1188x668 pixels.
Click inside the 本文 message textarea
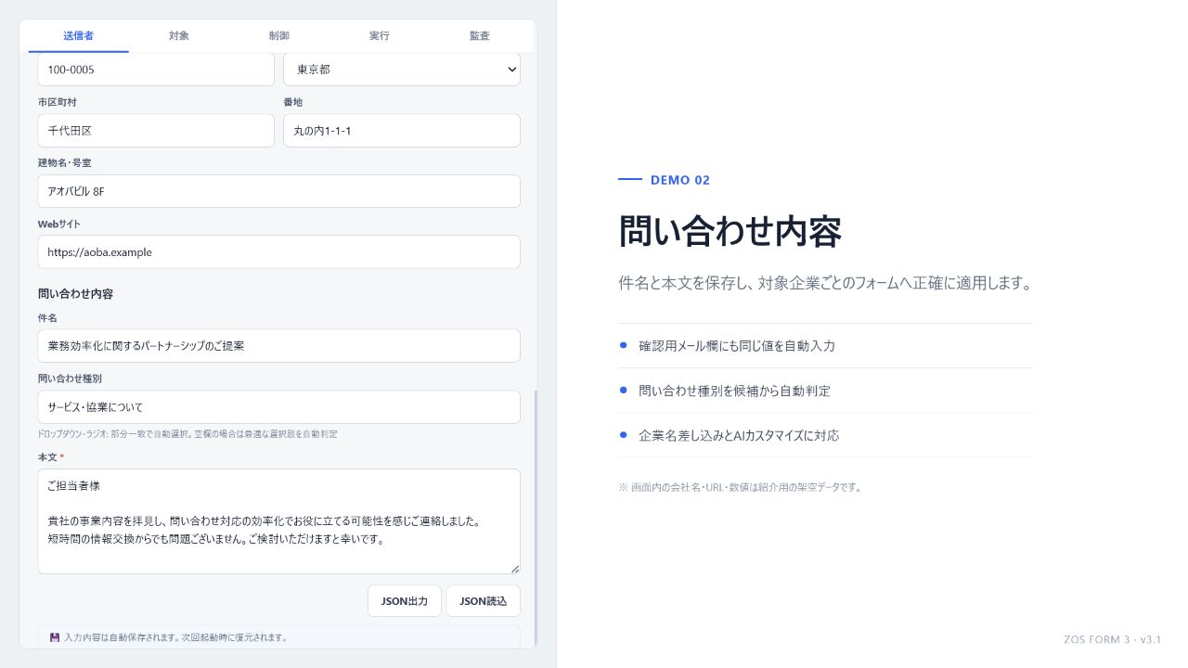(279, 521)
